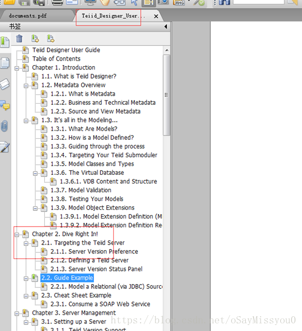This screenshot has height=331, width=302.
Task: Open bookmark Teiid Designer User Guide
Action: [x=66, y=50]
